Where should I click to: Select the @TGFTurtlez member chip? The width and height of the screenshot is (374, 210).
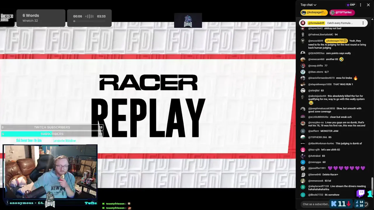(x=342, y=13)
